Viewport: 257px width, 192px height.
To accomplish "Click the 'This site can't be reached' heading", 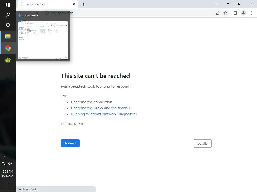I will 95,76.
